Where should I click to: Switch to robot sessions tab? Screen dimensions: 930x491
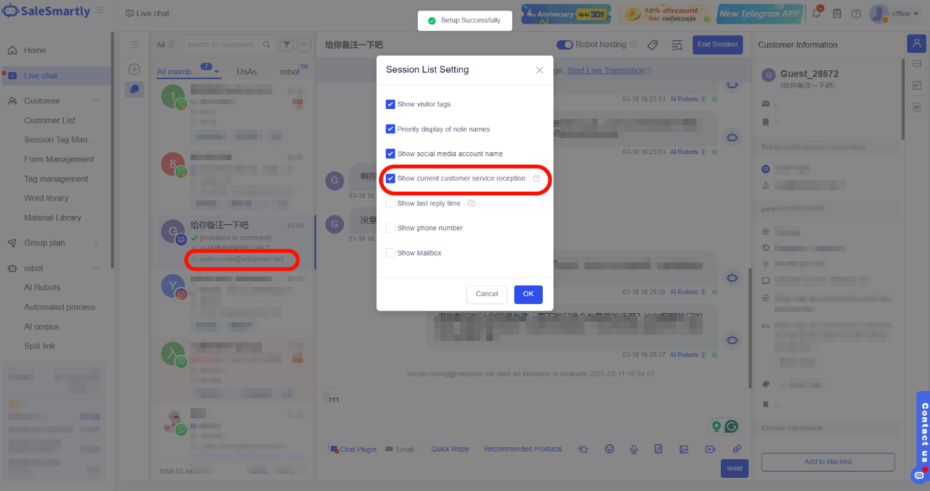tap(290, 72)
